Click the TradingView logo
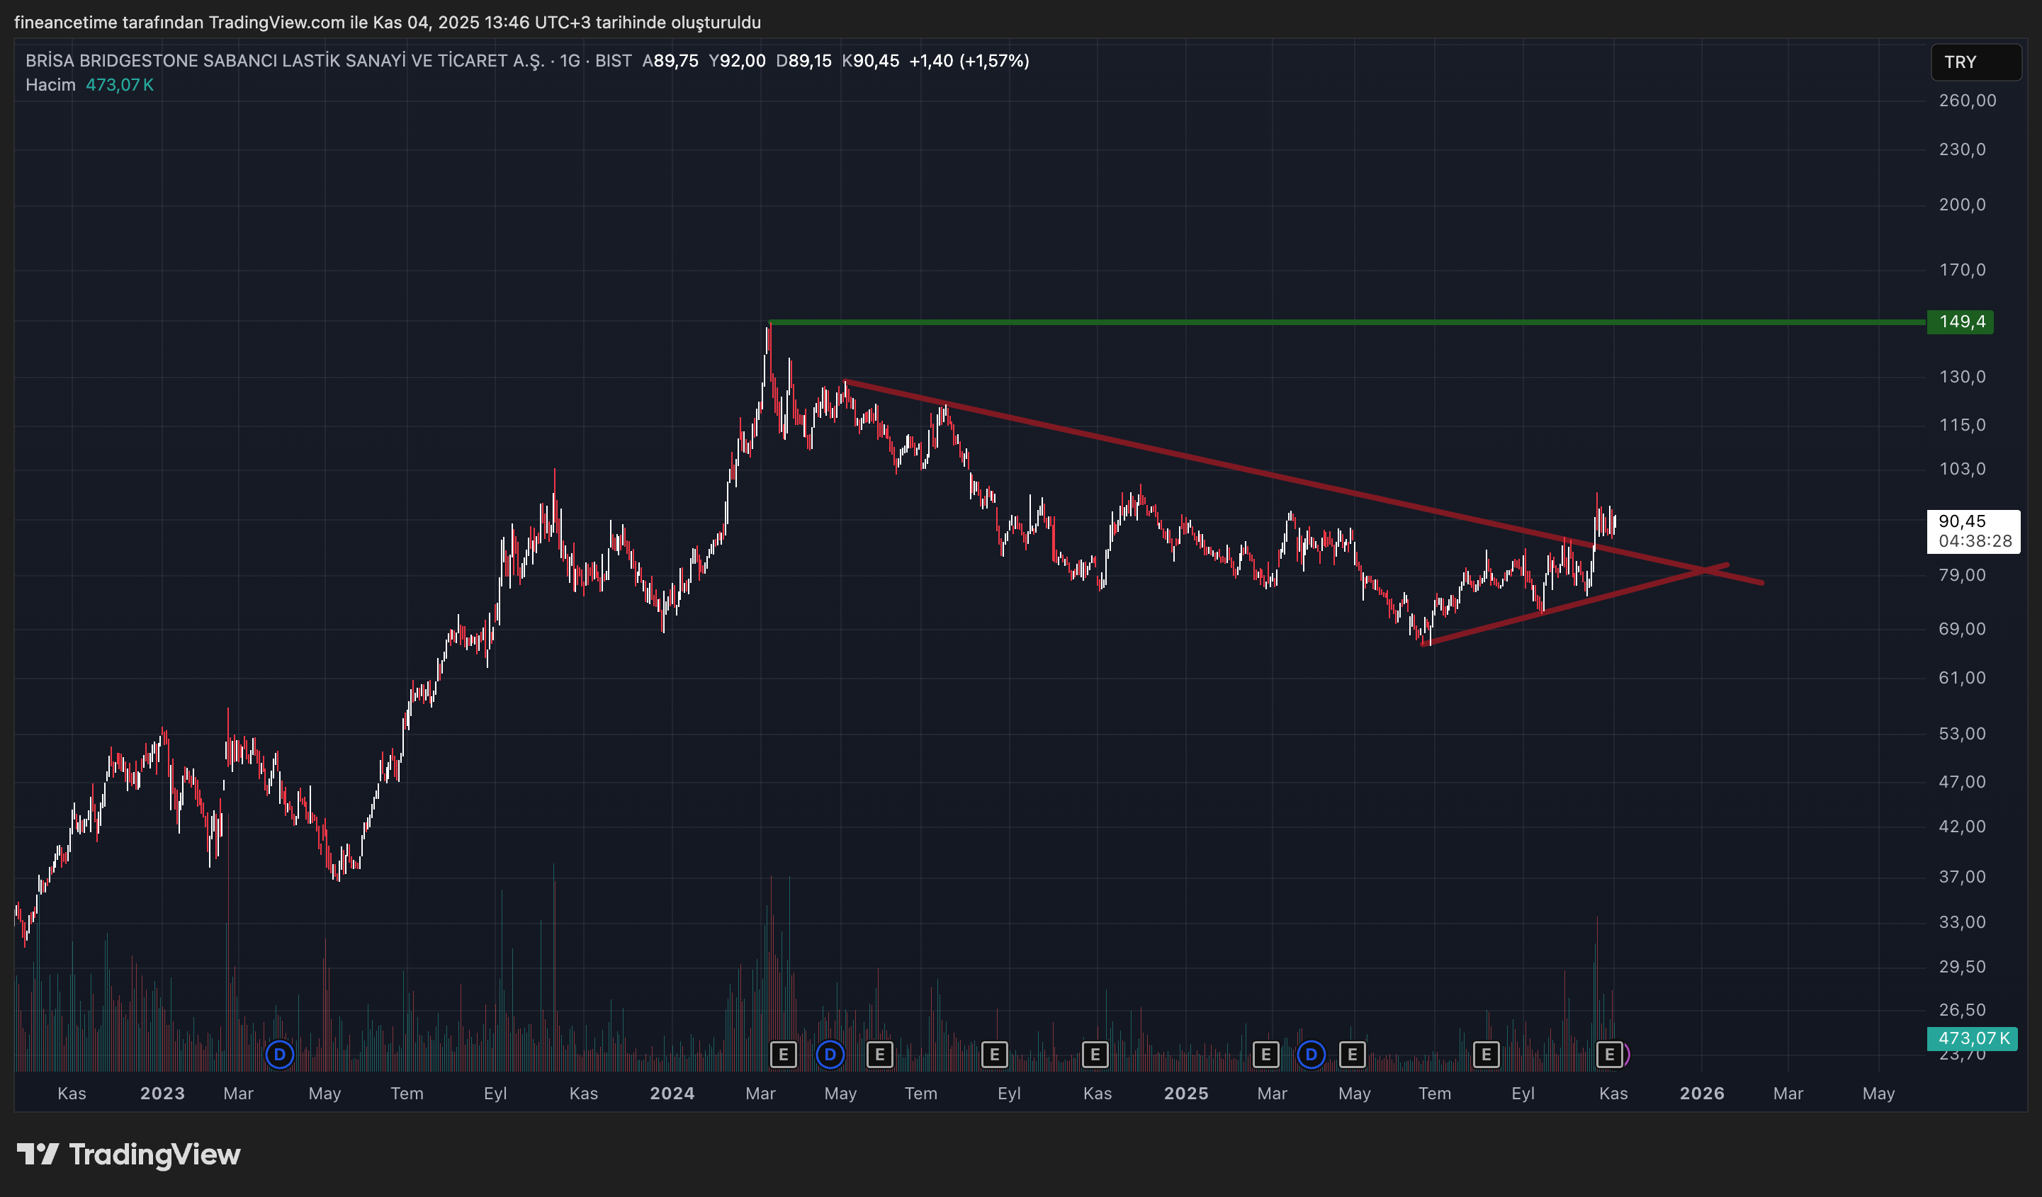The image size is (2042, 1197). click(129, 1154)
